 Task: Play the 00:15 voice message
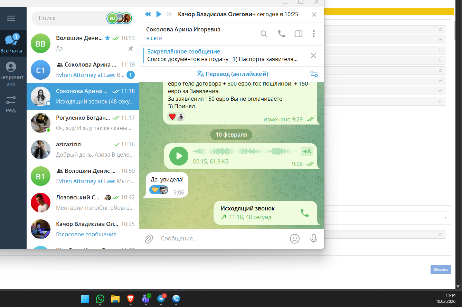(179, 156)
